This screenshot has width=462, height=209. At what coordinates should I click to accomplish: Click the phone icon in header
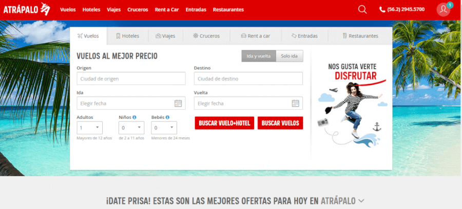(382, 10)
